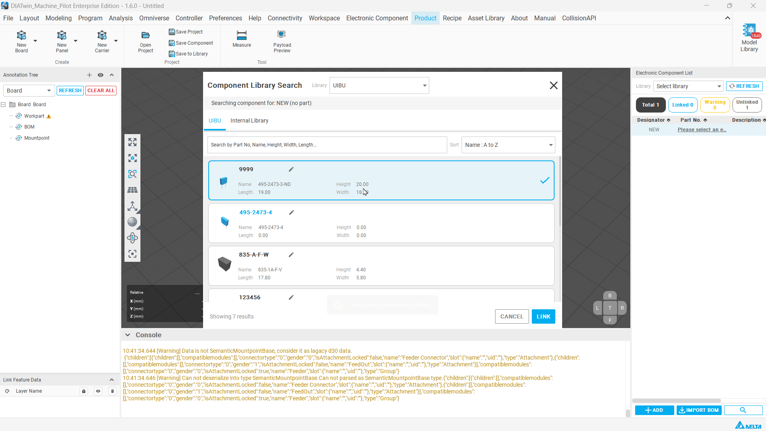Filter list by Total 1
The width and height of the screenshot is (766, 431).
coord(651,105)
